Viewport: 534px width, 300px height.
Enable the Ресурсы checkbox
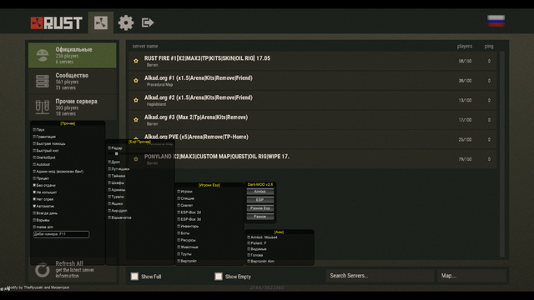point(179,240)
